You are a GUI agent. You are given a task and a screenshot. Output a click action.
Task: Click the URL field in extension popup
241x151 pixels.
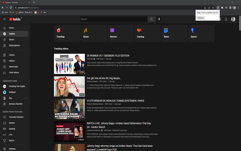coord(207,12)
